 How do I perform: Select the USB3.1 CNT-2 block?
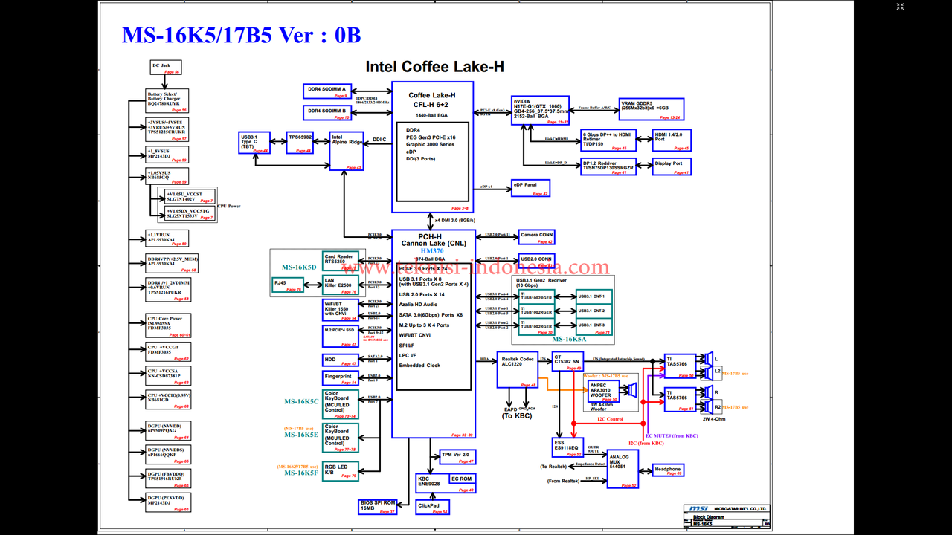[594, 311]
